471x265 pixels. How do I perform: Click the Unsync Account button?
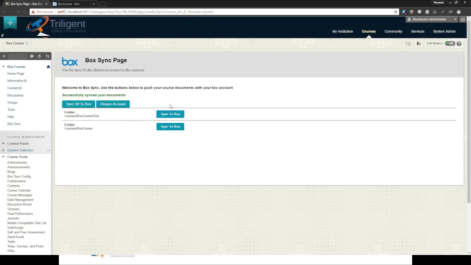(113, 104)
